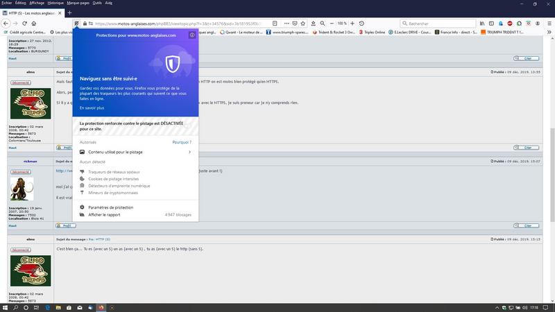
Task: Click 'Mineurs de cryptomonnaies' item
Action: 113,193
